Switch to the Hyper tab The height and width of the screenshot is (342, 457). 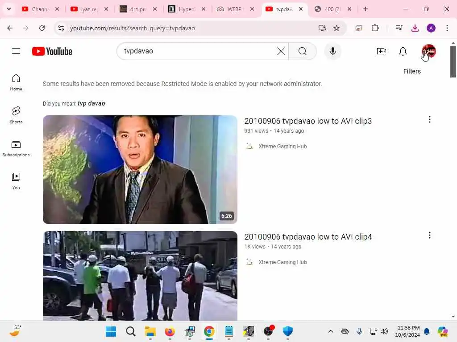pyautogui.click(x=187, y=9)
